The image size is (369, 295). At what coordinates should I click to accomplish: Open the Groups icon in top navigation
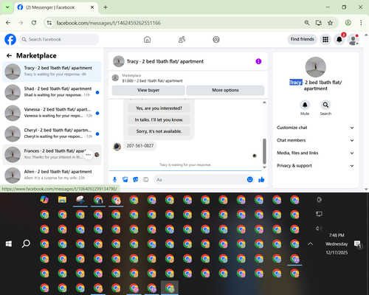click(x=216, y=39)
